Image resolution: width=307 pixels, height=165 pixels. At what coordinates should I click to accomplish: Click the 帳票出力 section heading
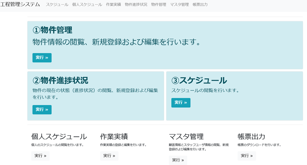[x=251, y=137]
